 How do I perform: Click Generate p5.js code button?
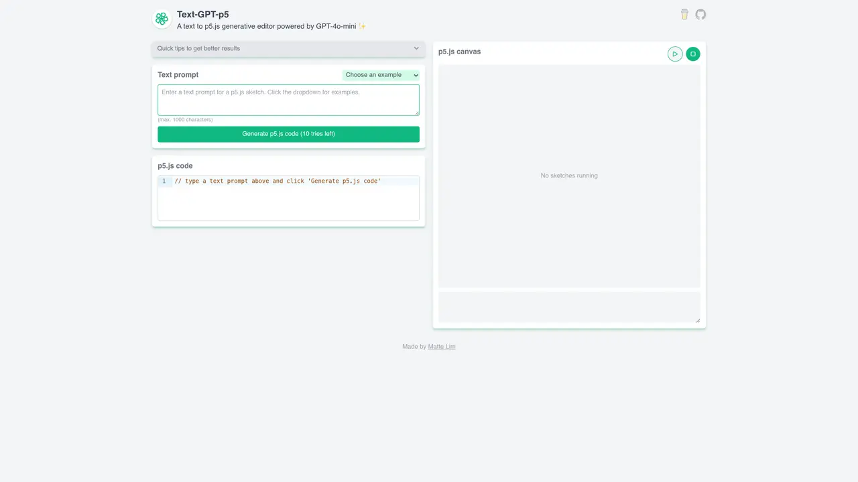(x=288, y=134)
